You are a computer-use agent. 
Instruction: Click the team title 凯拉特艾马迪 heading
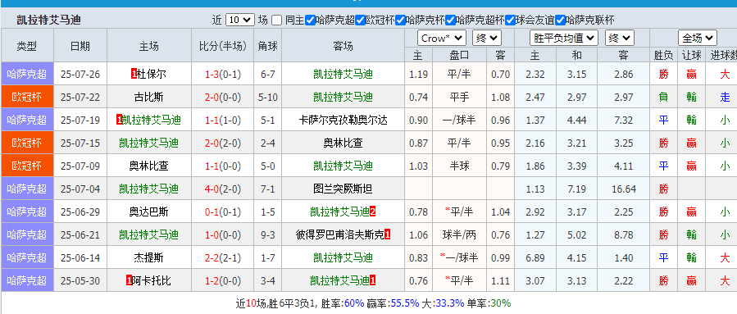tap(49, 20)
